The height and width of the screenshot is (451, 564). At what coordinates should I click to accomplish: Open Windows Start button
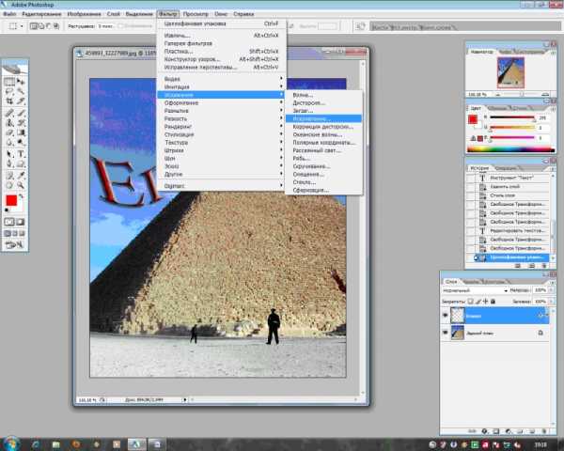click(x=10, y=443)
